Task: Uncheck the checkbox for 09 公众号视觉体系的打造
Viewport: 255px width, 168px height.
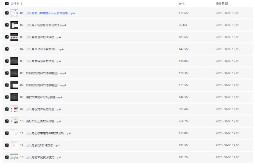Action: pos(7,109)
